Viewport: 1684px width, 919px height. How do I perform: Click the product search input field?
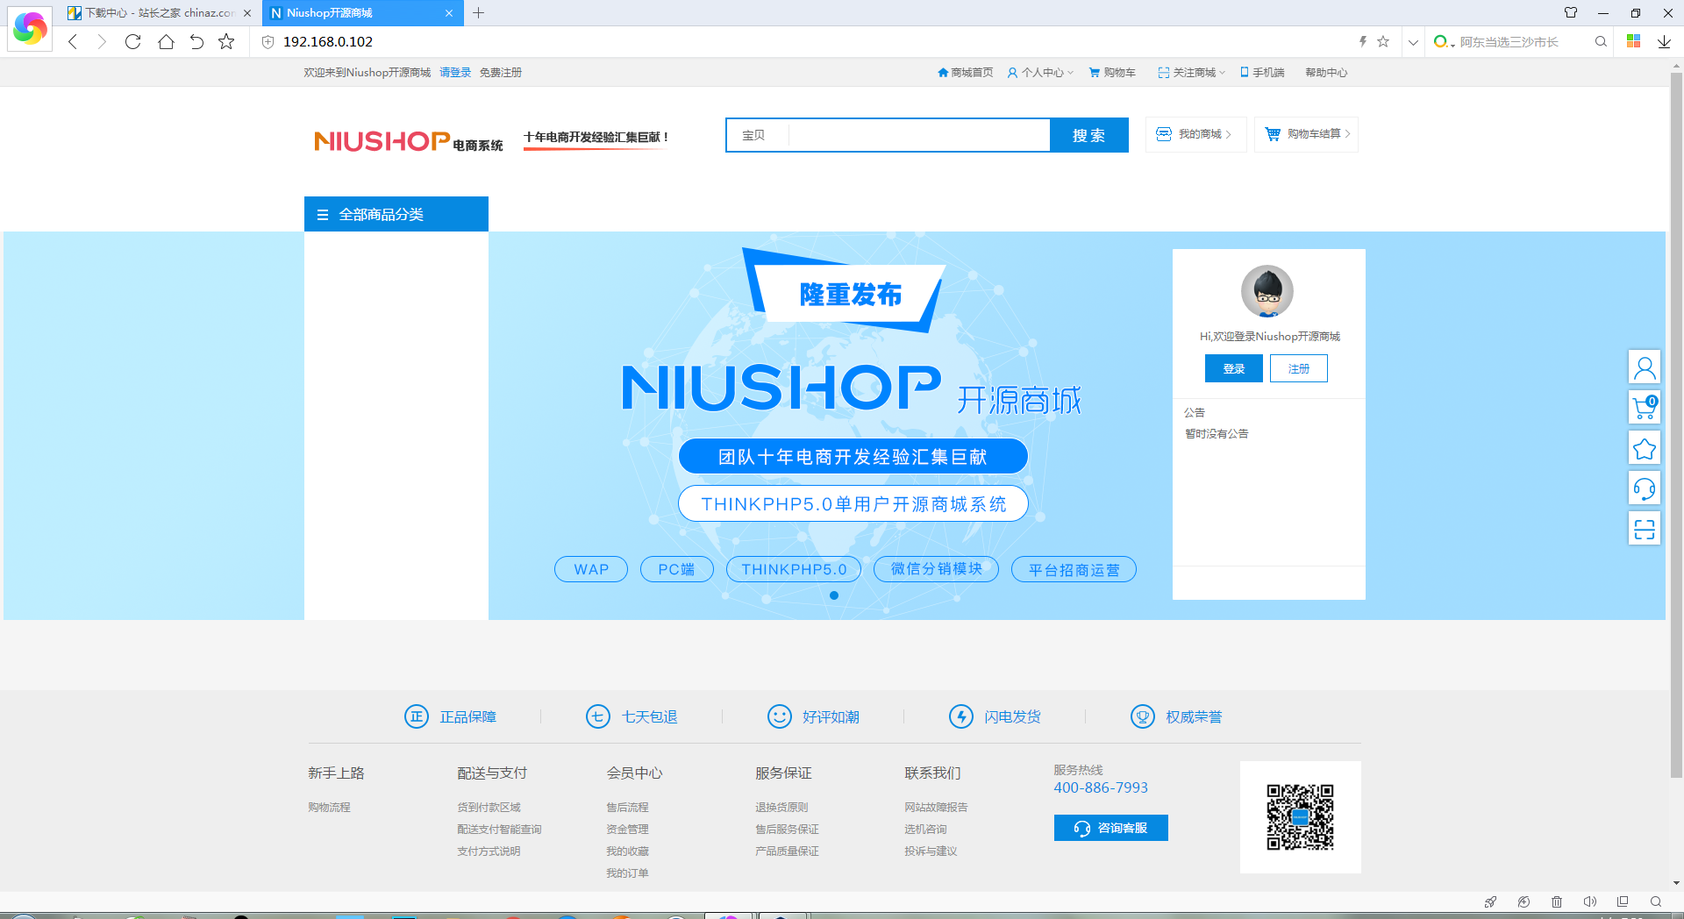tap(917, 135)
